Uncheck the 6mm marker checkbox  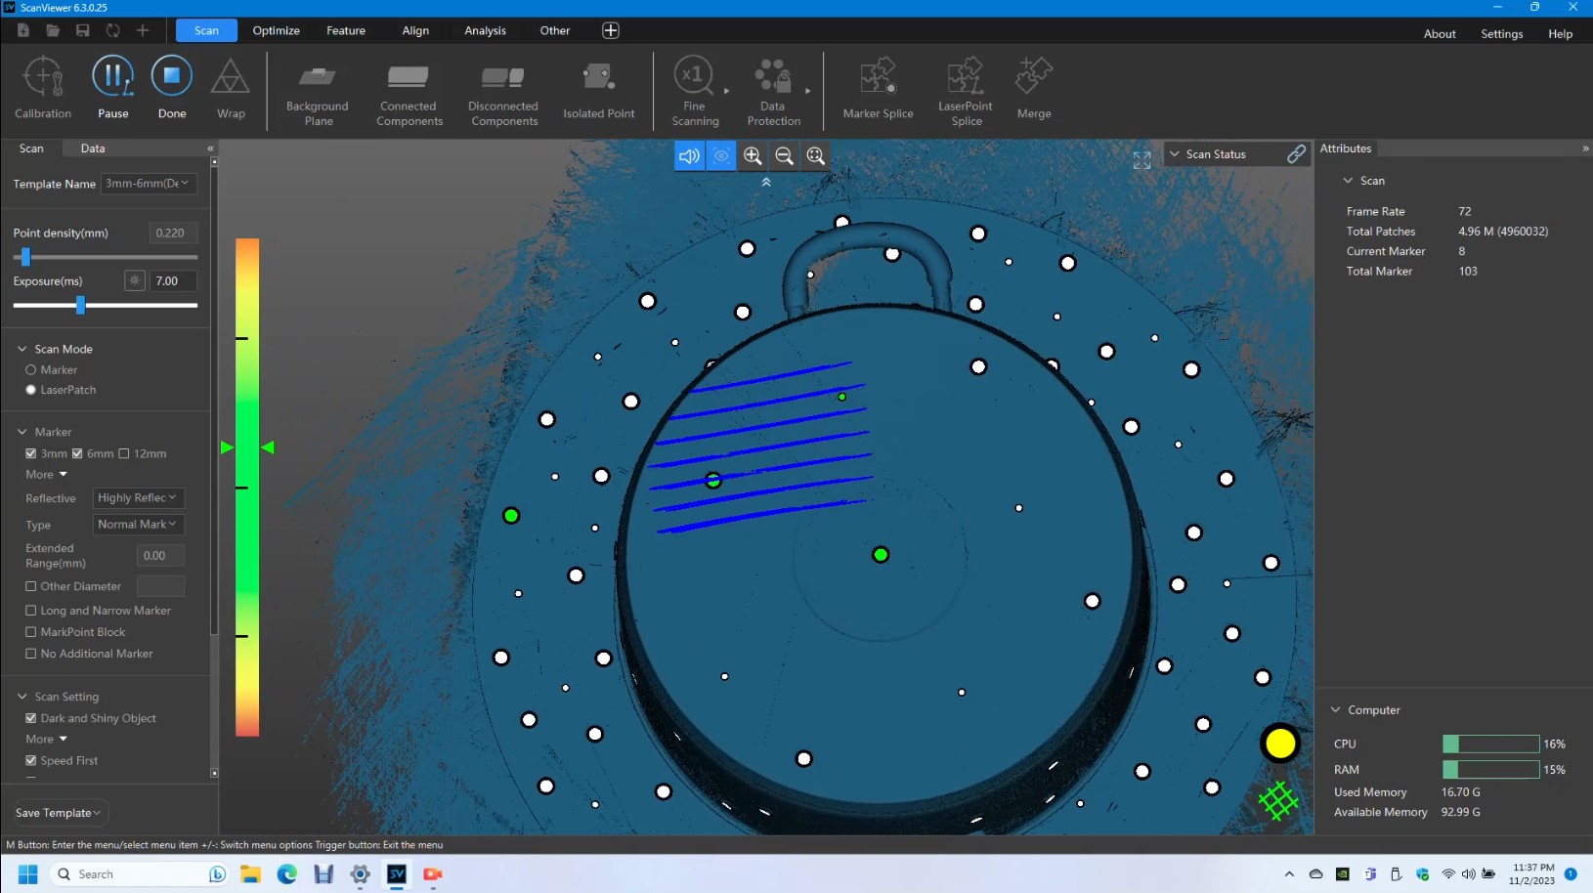tap(77, 453)
